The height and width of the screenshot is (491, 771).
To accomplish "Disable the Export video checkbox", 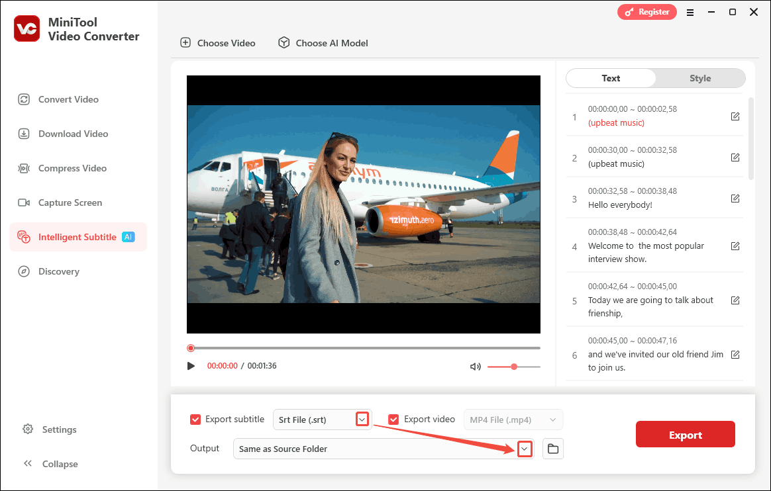I will tap(393, 419).
